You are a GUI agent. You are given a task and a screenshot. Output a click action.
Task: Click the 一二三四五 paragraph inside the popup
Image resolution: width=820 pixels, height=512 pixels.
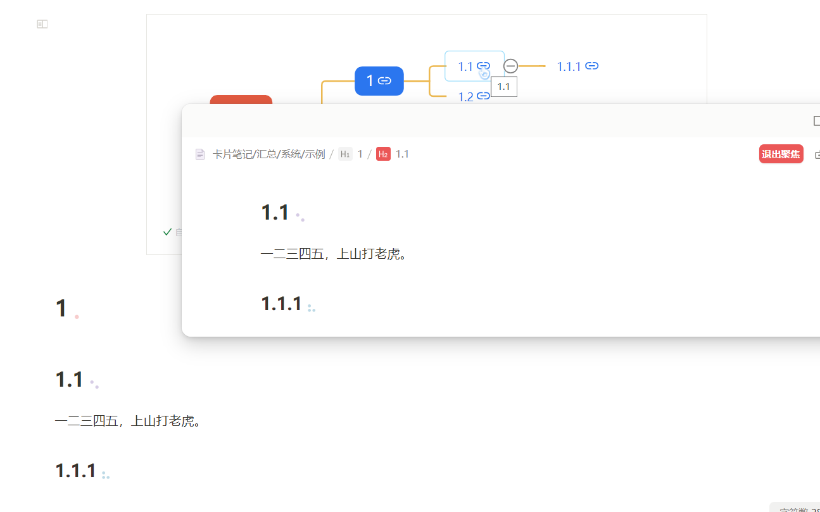point(333,254)
